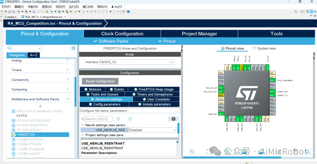
Task: Click the info button in parameter search
Action: pyautogui.click(x=173, y=119)
